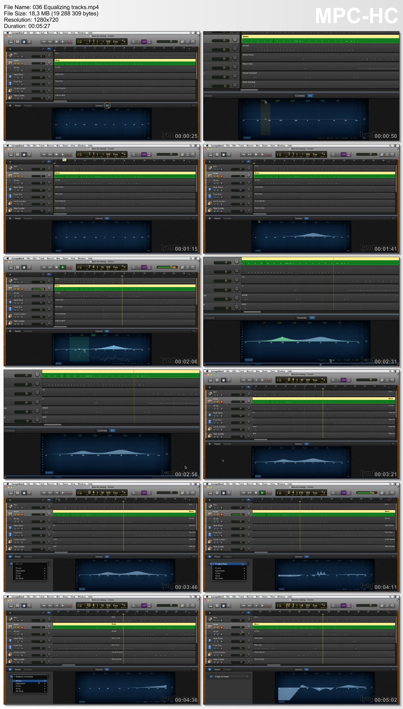Click Stop button in 00:01:15 thumbnail
403x709 pixels.
coord(56,154)
